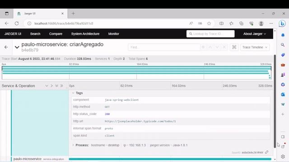Expand all spans
Screen dimensions: 289x162
[x=61, y=86]
